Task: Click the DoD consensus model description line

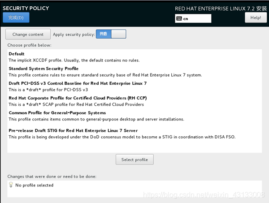Action: click(x=122, y=137)
